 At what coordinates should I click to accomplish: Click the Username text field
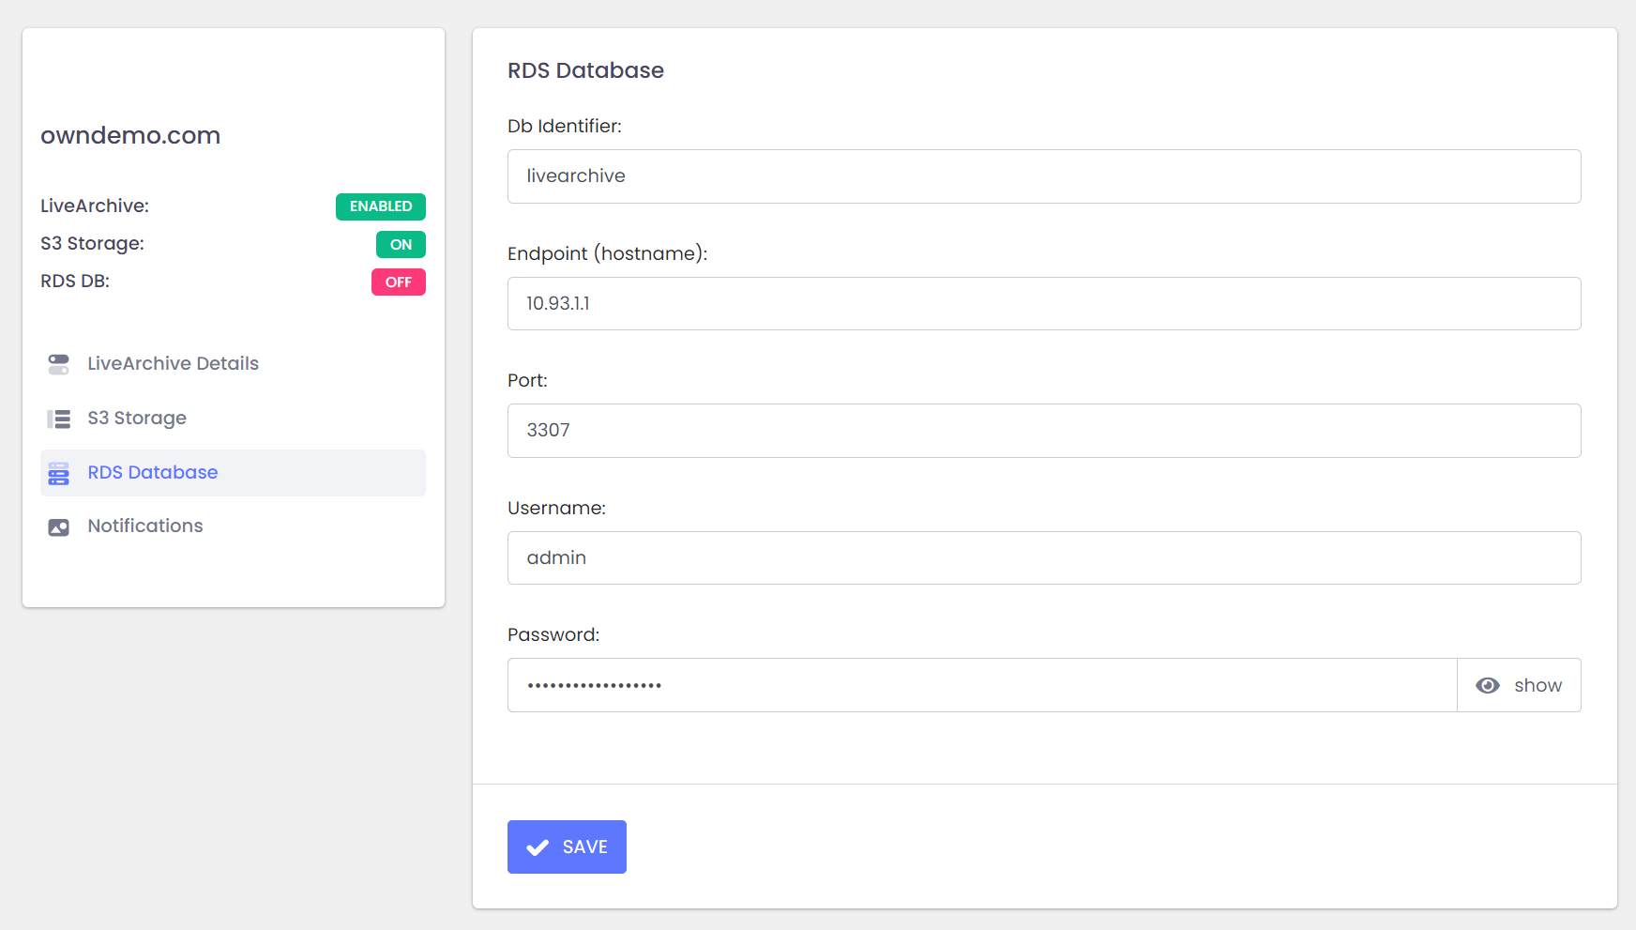(1043, 558)
